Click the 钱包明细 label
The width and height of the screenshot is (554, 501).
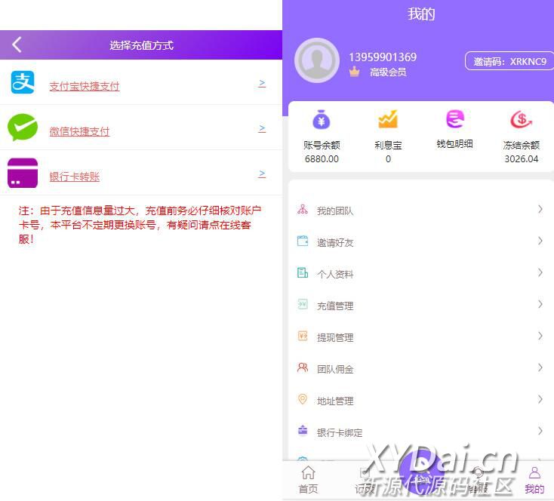[x=454, y=144]
